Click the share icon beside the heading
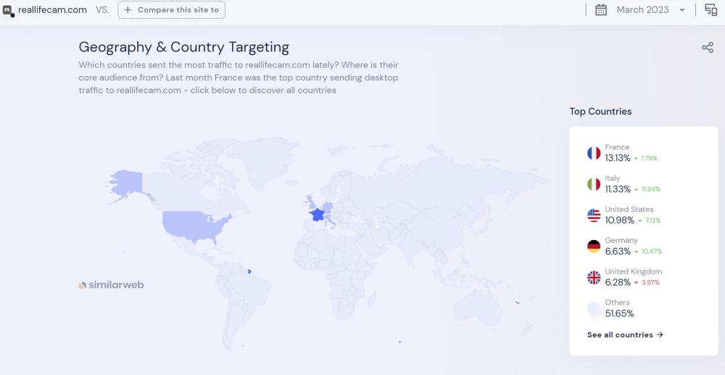 click(x=707, y=48)
